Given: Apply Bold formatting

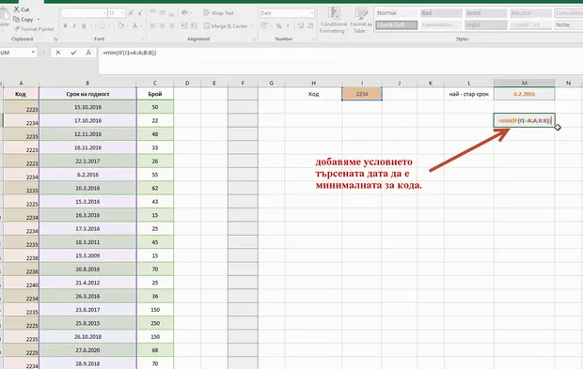Looking at the screenshot, I should tap(66, 26).
